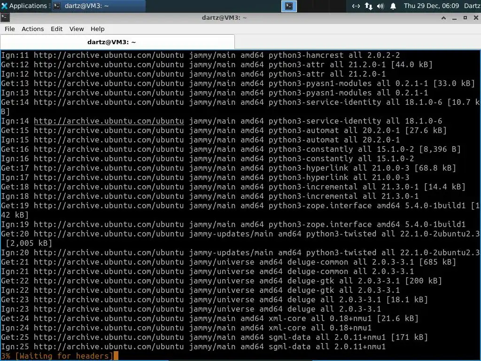Click 'python3-automat' on the Get:15 line
The width and height of the screenshot is (481, 361).
coord(303,131)
